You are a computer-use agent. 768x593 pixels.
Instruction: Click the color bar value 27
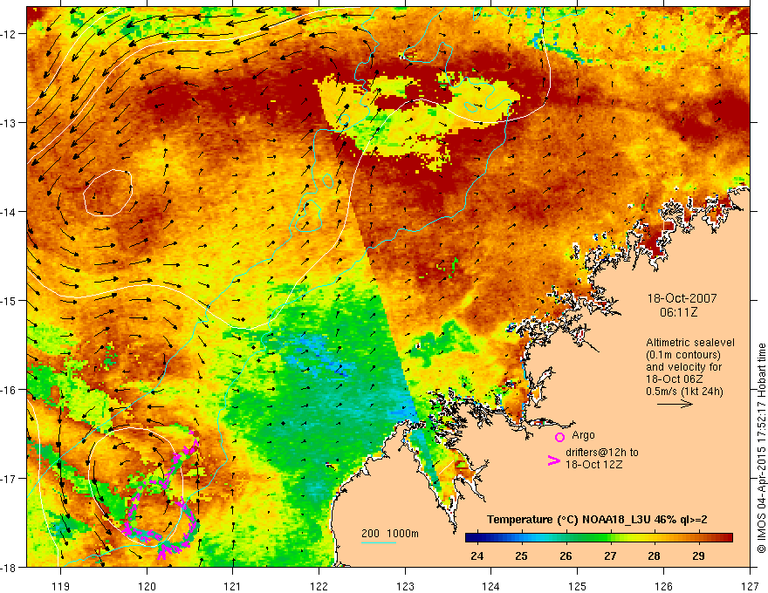point(610,556)
